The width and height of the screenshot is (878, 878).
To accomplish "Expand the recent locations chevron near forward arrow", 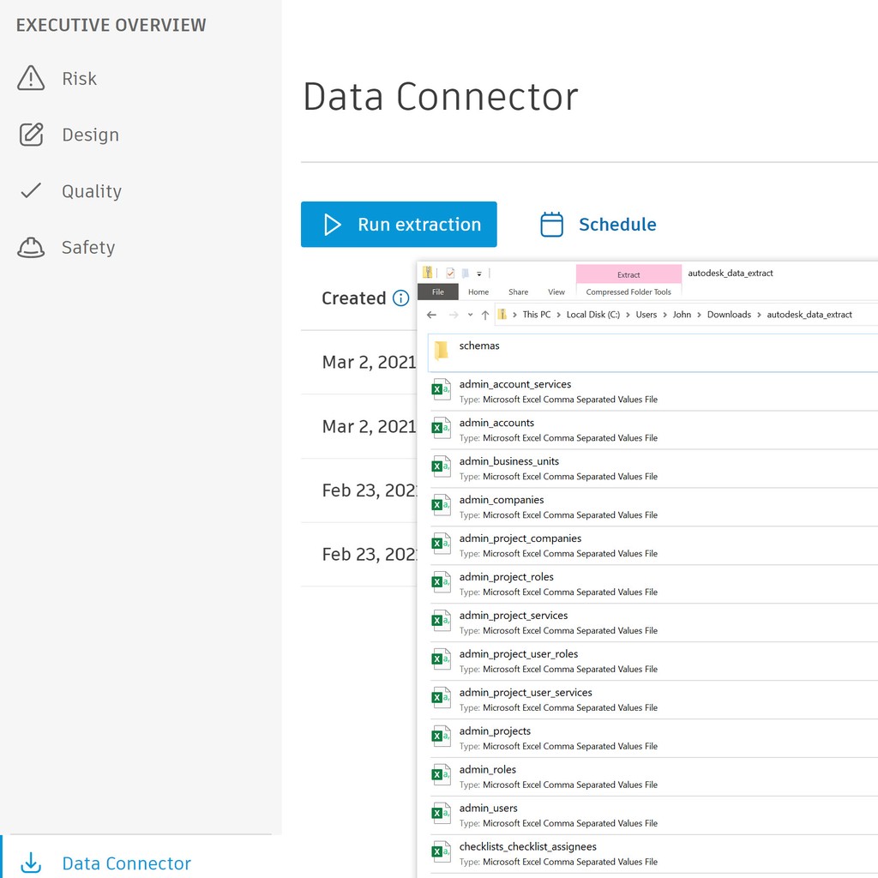I will (x=470, y=315).
